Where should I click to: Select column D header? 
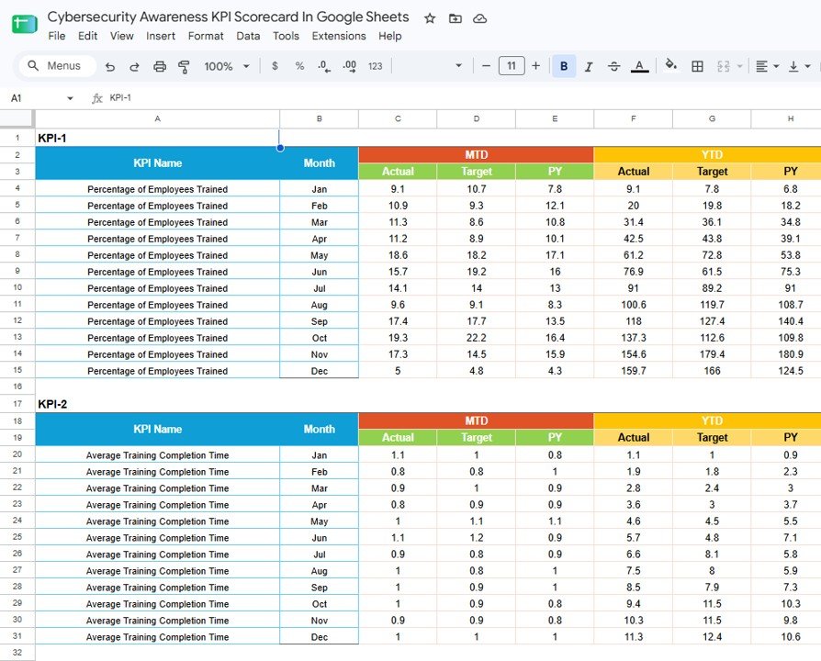point(476,118)
